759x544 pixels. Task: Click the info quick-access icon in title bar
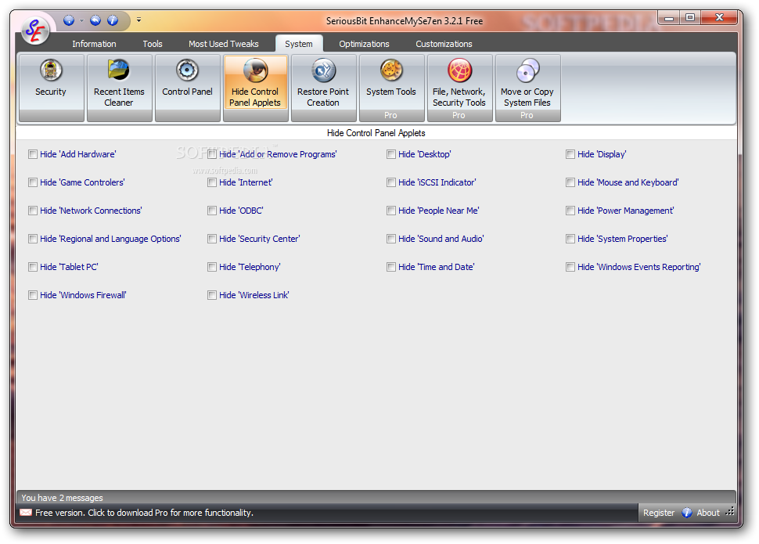click(113, 20)
